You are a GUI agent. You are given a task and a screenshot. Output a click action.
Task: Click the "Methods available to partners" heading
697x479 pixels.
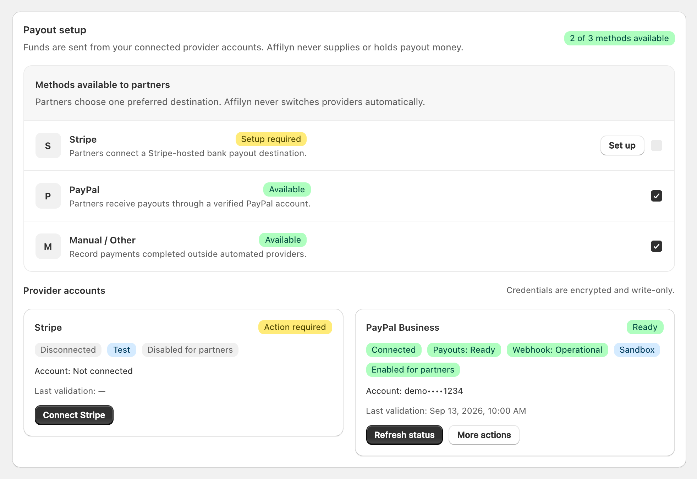point(103,85)
